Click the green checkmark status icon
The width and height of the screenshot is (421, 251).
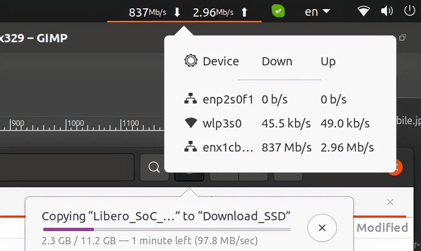tap(278, 12)
